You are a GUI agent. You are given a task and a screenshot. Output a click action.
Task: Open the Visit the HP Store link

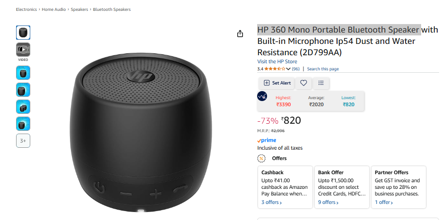[277, 61]
